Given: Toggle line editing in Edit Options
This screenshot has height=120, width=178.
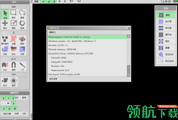Looking at the screenshot, I should tap(9, 109).
